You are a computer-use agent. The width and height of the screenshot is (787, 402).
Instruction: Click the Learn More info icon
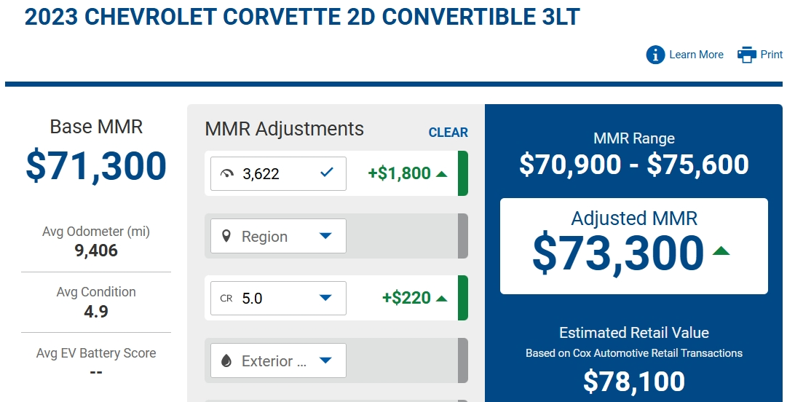coord(655,55)
